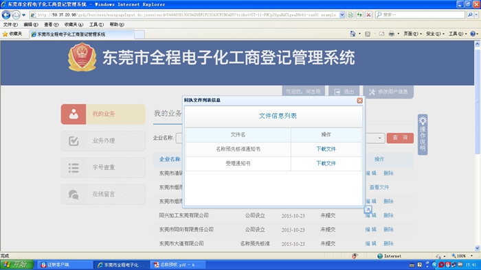Click 查看文件 link in the table
The width and height of the screenshot is (481, 270).
click(379, 187)
